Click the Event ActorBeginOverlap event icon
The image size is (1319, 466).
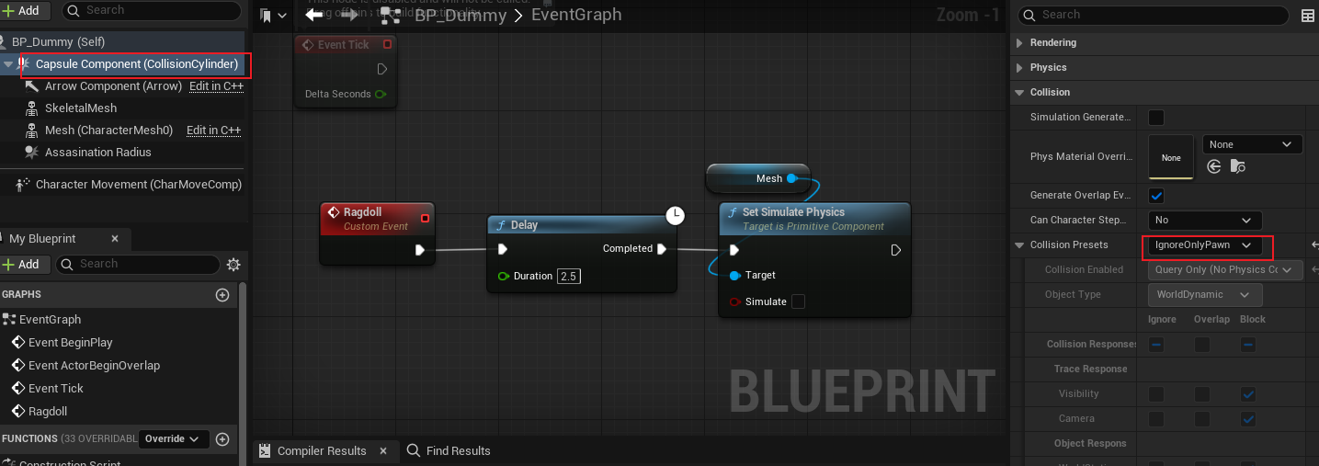[x=18, y=366]
